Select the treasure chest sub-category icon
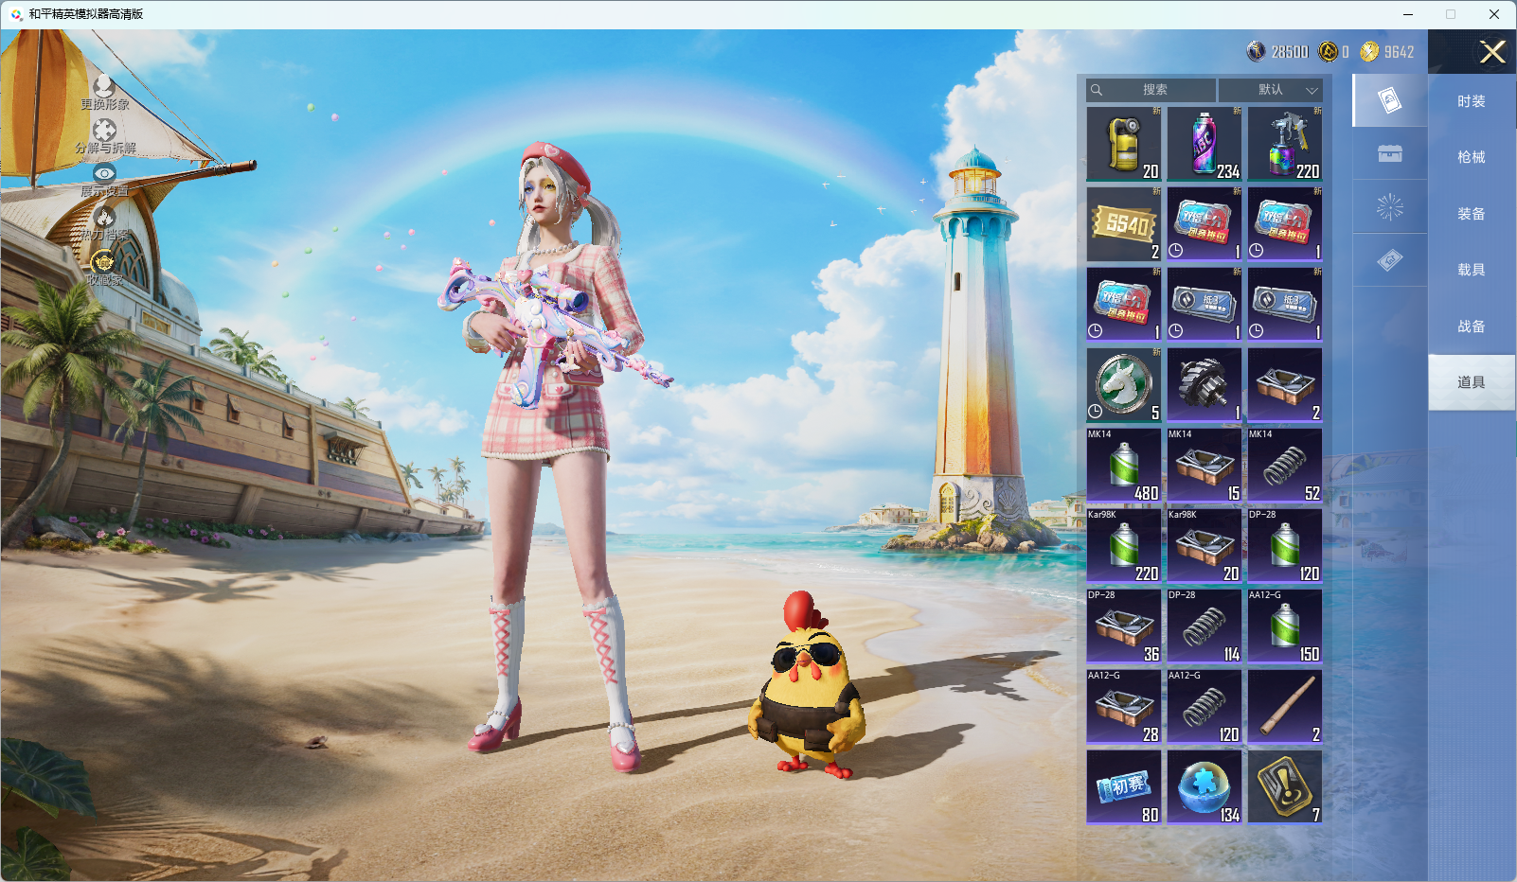Image resolution: width=1517 pixels, height=882 pixels. [x=1390, y=153]
